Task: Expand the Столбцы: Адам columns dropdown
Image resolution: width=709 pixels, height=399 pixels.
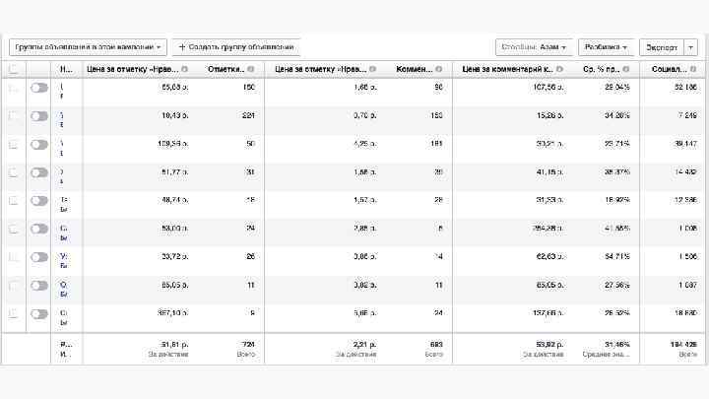Action: pos(535,46)
